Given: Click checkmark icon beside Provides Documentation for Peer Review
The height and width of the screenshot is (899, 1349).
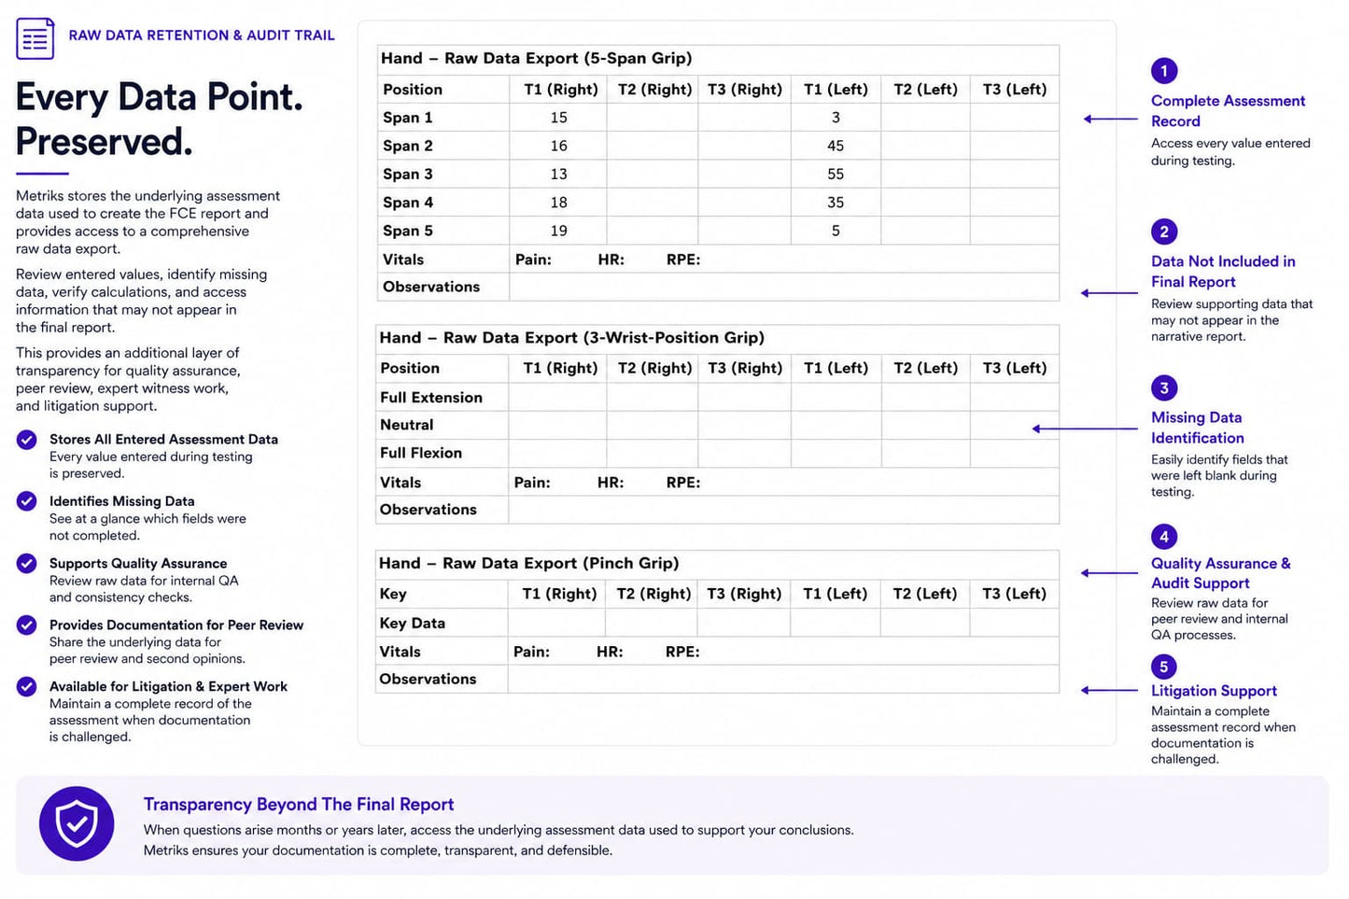Looking at the screenshot, I should click(x=27, y=625).
